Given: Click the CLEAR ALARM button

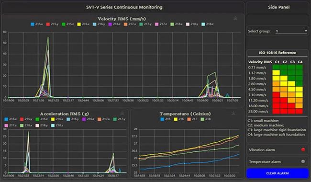Looking at the screenshot, I should click(278, 173).
